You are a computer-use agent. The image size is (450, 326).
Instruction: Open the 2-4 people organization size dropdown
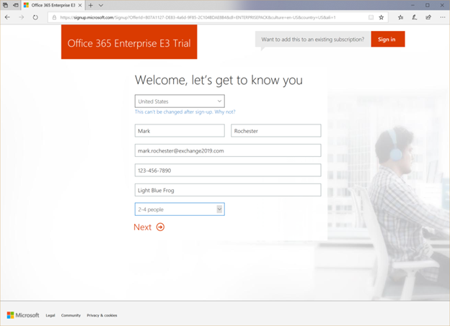pos(180,209)
